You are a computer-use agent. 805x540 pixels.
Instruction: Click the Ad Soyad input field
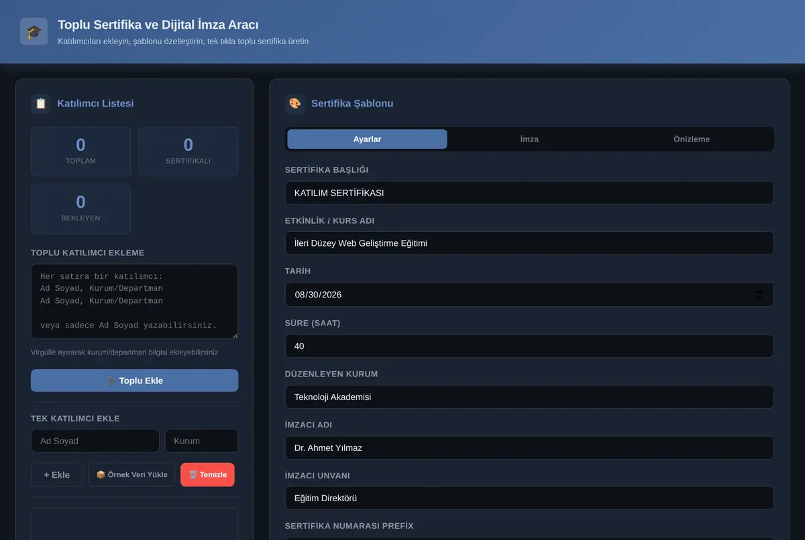pos(95,441)
